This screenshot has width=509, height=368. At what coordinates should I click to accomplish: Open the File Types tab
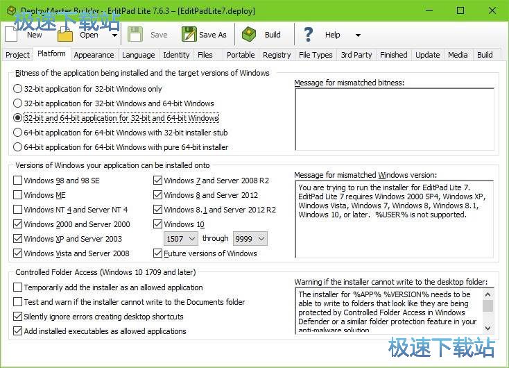point(316,55)
